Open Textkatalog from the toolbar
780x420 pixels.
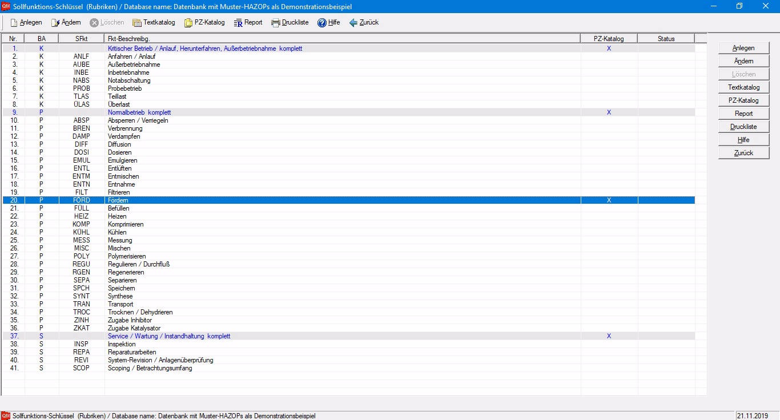click(154, 23)
